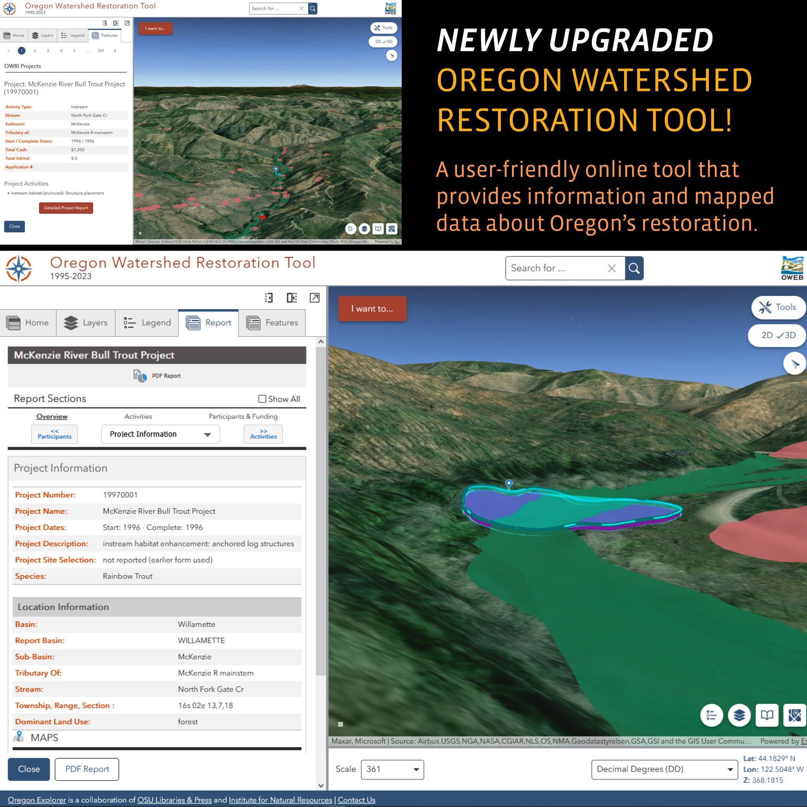Click the PDF Report chart icon under project title
This screenshot has height=807, width=807.
point(140,376)
